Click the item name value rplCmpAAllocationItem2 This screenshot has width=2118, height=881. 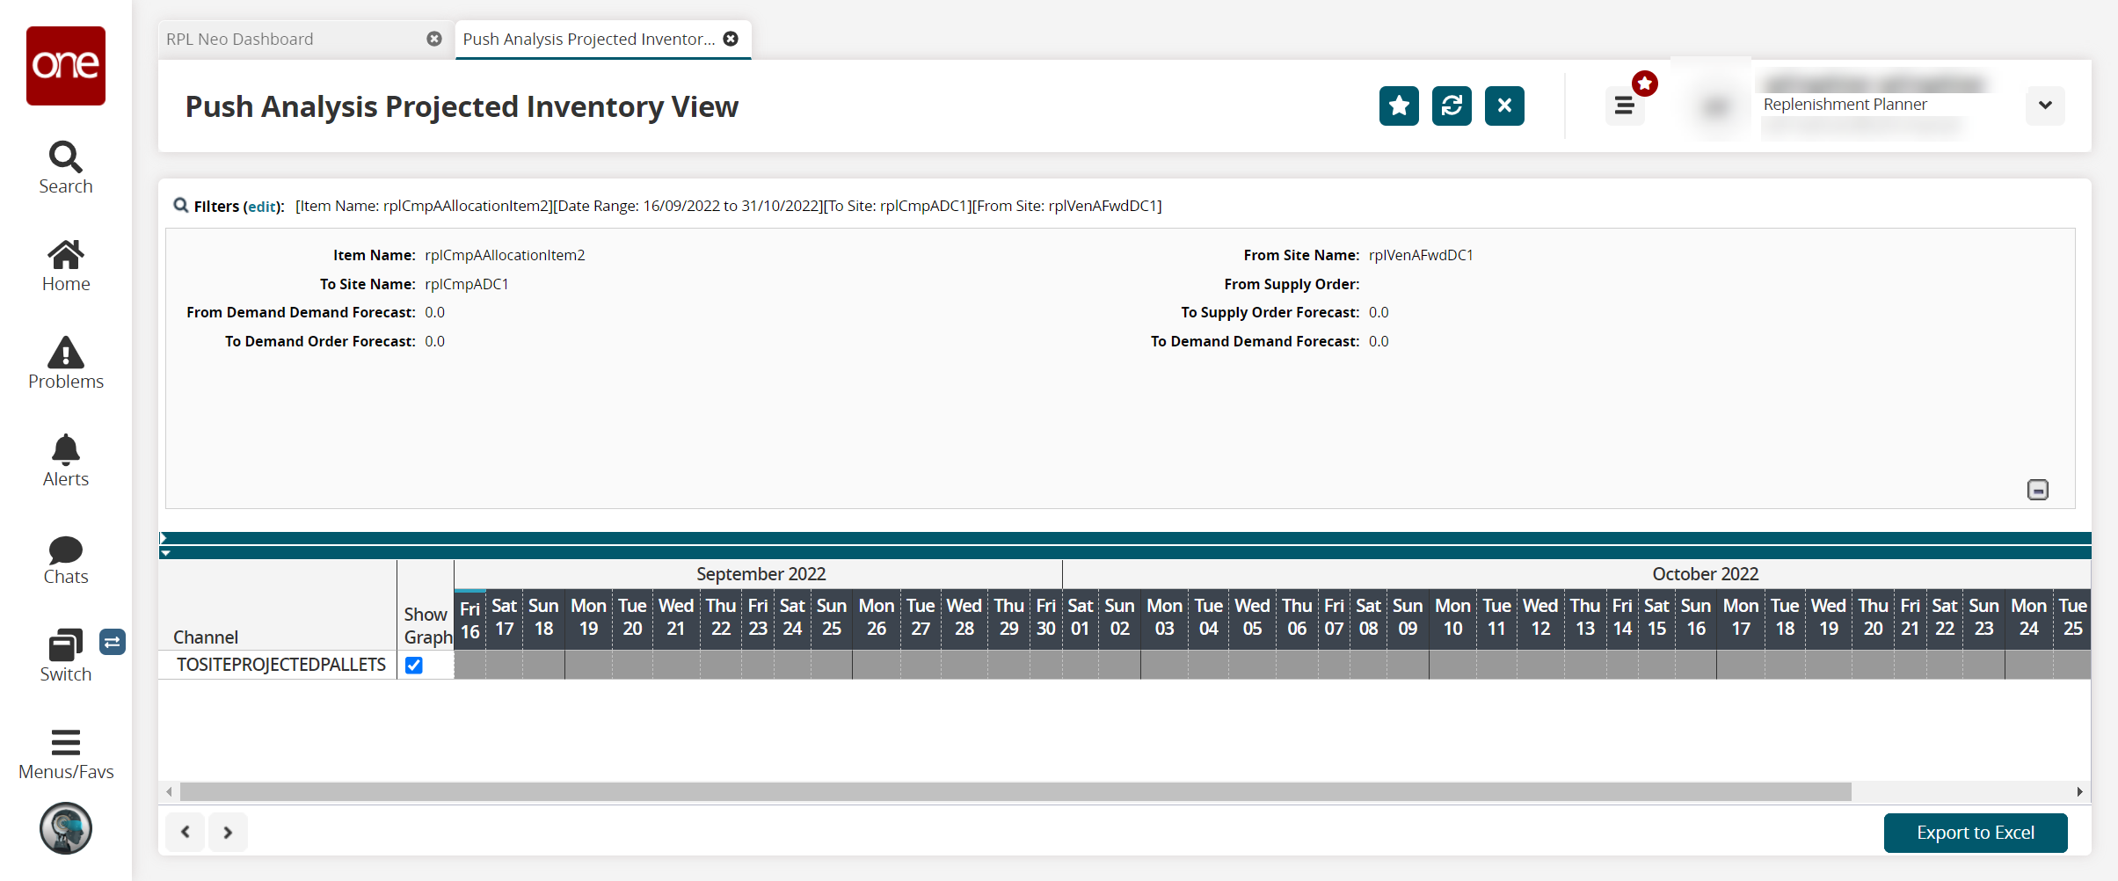click(x=505, y=256)
